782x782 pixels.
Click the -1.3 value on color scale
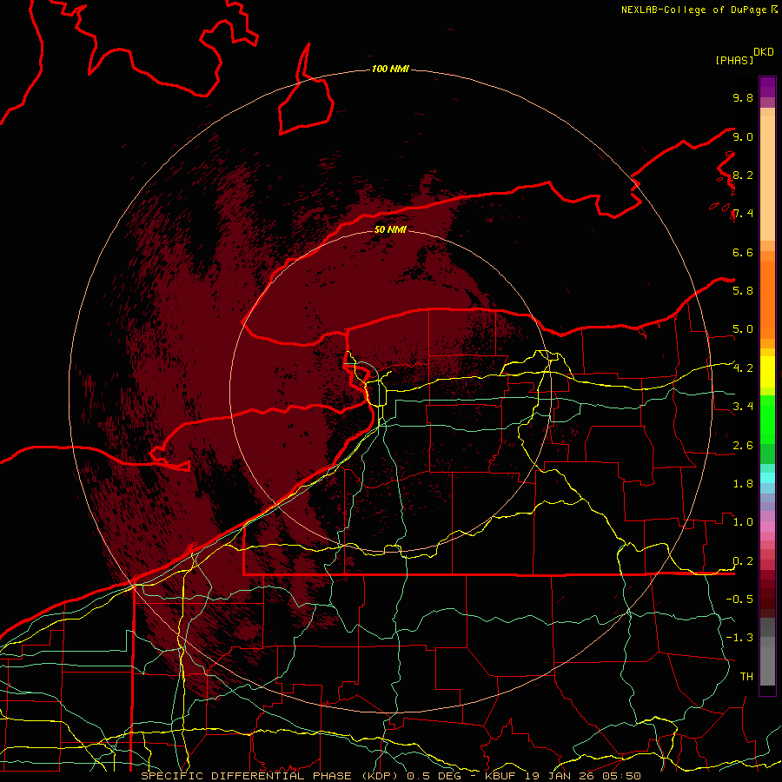739,638
